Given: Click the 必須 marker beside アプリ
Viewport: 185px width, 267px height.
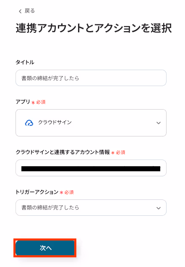Looking at the screenshot, I should coord(41,102).
